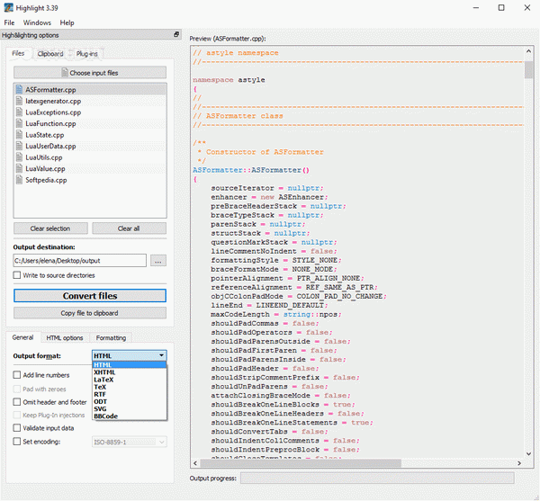Choose TeX output format
The height and width of the screenshot is (501, 540).
click(130, 387)
